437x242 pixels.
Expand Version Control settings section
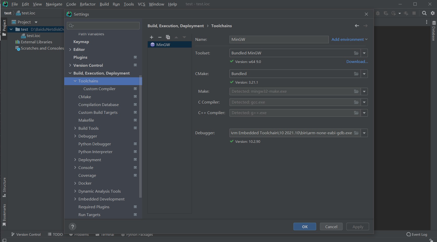[70, 65]
